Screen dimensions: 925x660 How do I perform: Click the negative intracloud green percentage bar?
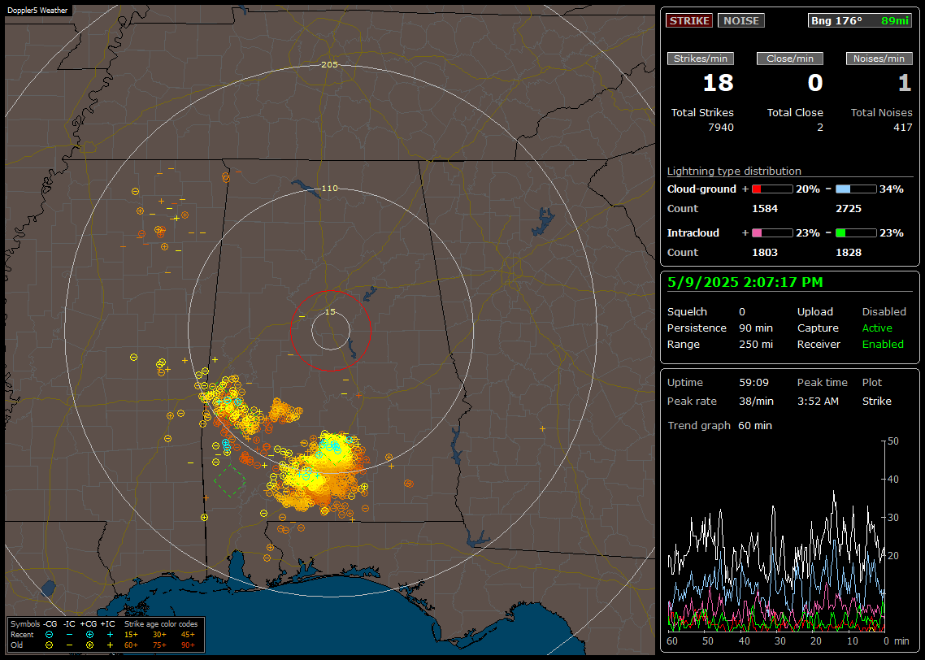(856, 233)
